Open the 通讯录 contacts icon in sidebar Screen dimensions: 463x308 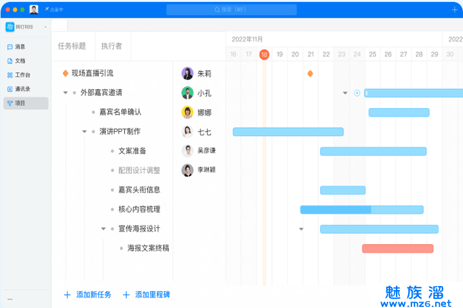(x=10, y=89)
